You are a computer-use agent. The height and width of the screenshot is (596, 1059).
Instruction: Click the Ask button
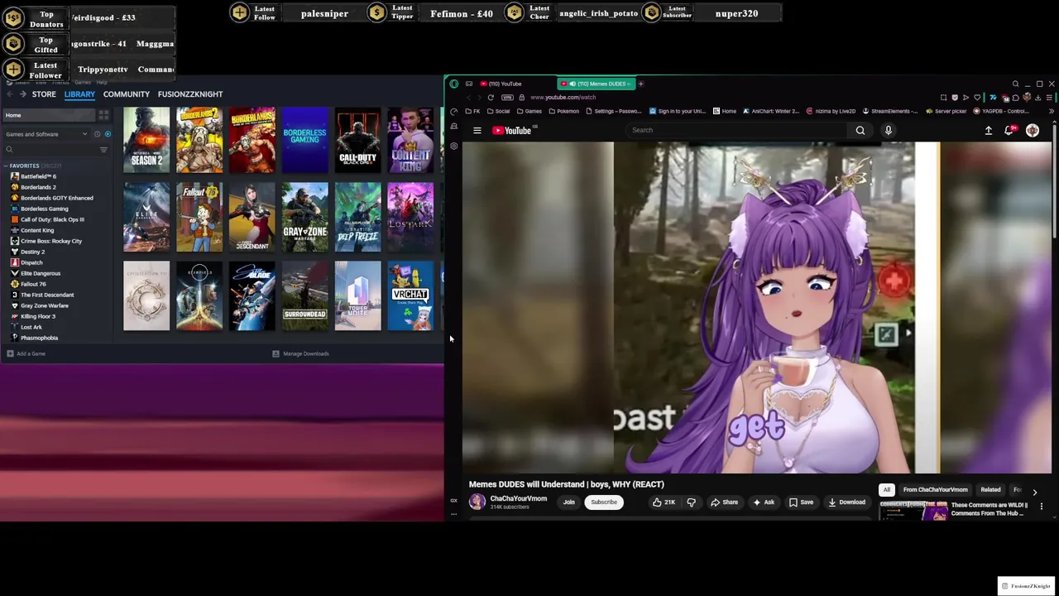[763, 502]
